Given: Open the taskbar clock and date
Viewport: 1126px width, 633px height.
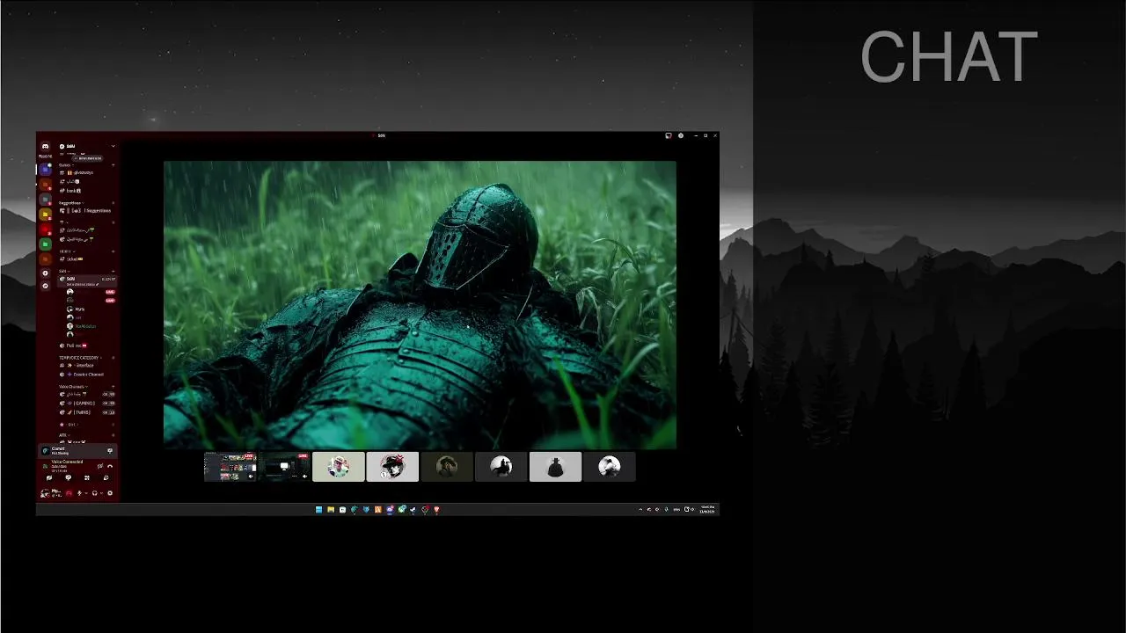Looking at the screenshot, I should [x=707, y=509].
